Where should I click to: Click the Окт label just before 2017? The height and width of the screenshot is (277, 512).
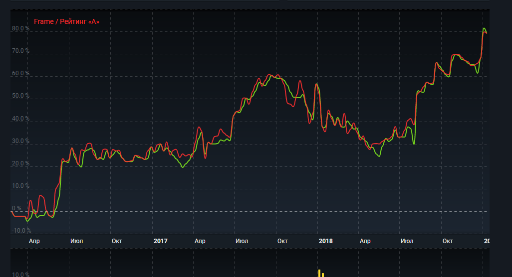pos(117,241)
